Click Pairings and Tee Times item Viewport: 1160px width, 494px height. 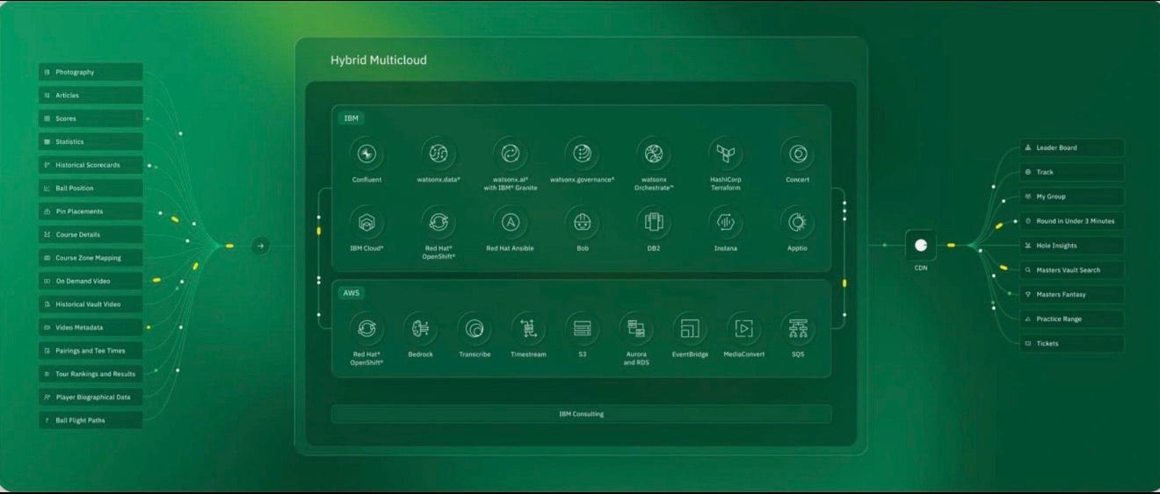(x=91, y=350)
